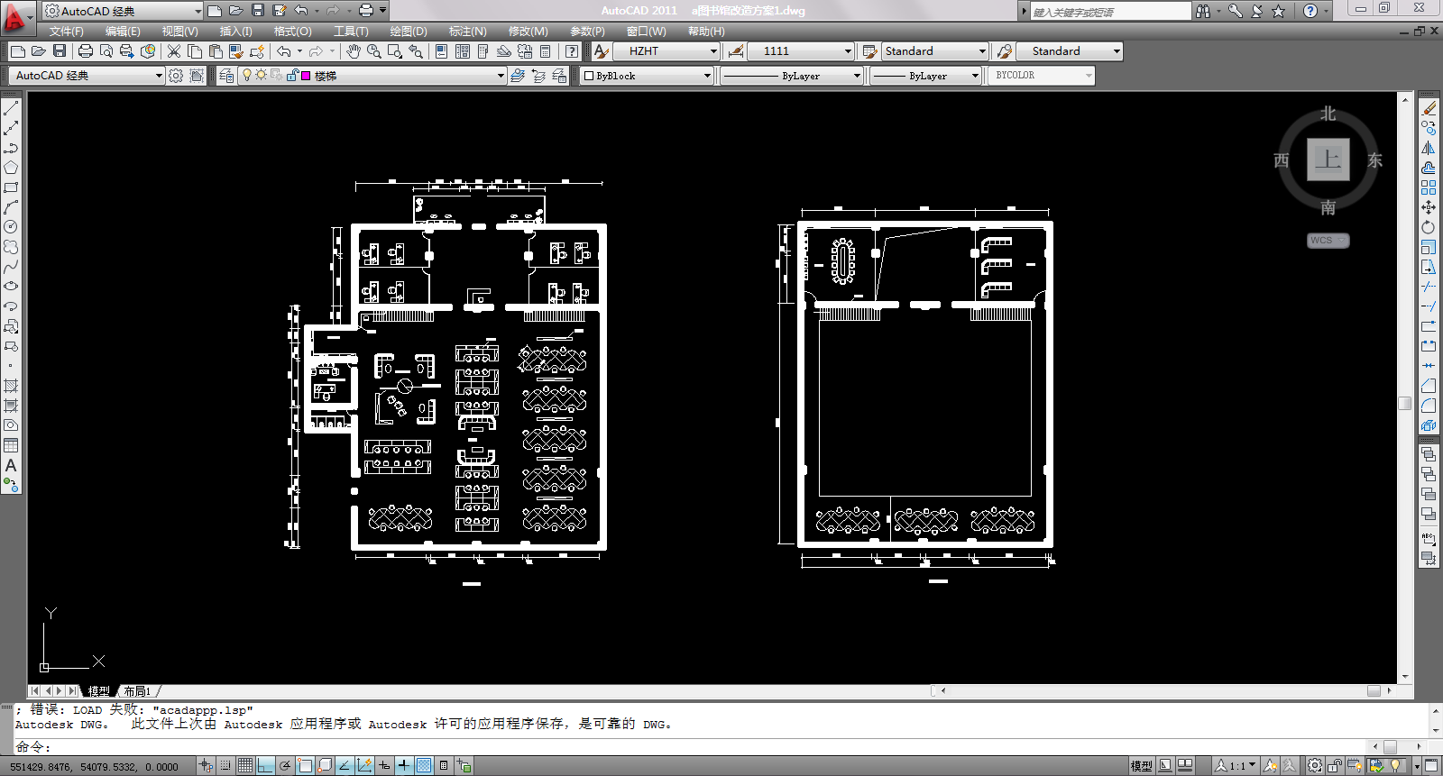1443x776 pixels.
Task: Click the Text Style icon before HZHT
Action: (601, 51)
